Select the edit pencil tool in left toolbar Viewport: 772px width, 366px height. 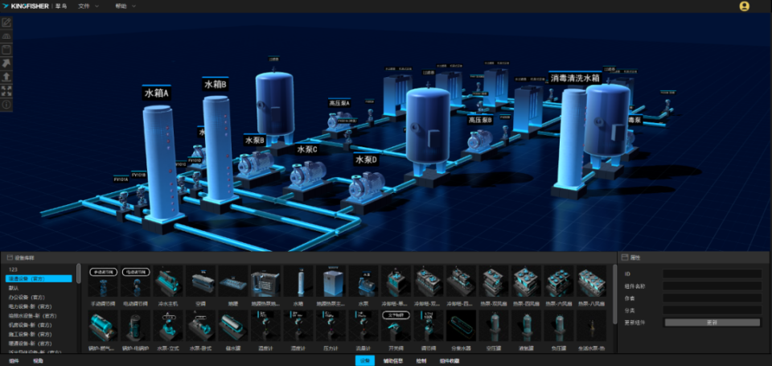pyautogui.click(x=6, y=23)
